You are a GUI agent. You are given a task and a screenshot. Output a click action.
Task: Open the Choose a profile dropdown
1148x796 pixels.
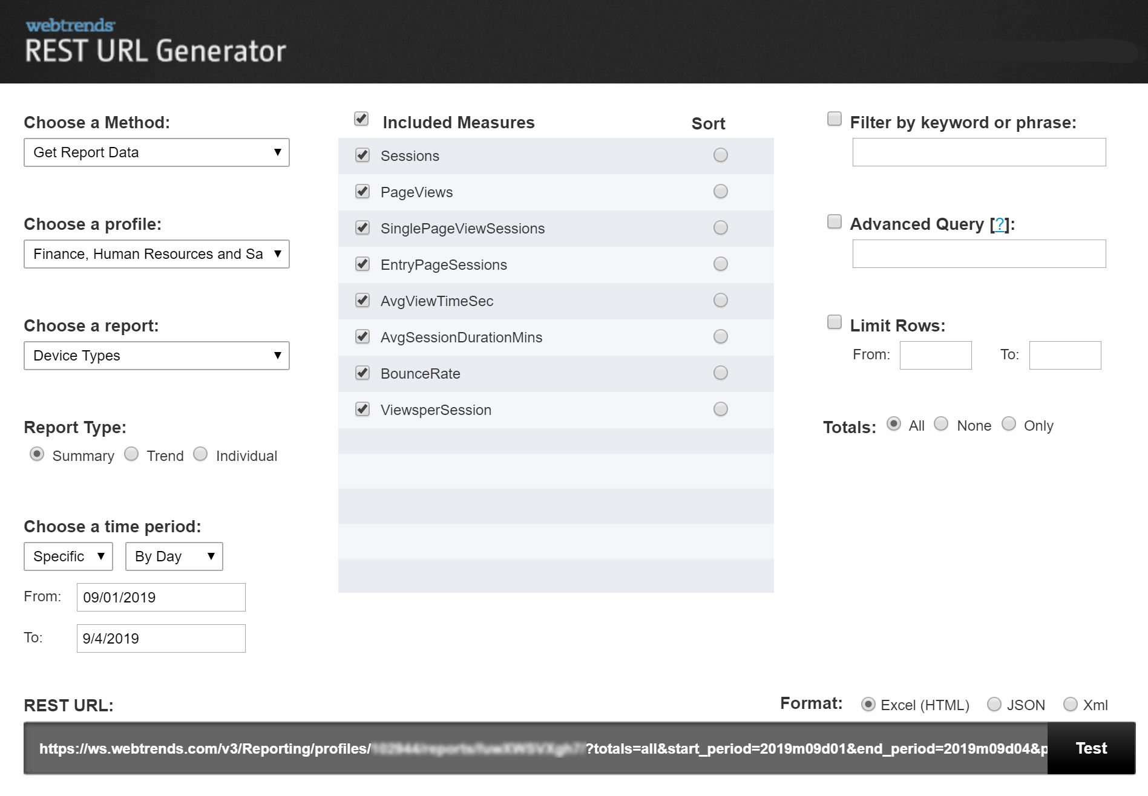[x=157, y=254]
